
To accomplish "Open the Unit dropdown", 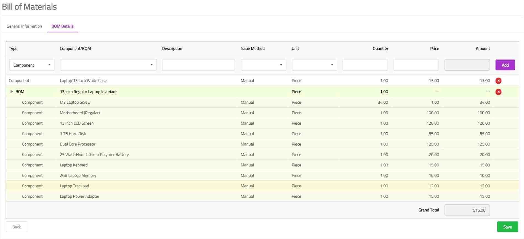I will coord(315,65).
